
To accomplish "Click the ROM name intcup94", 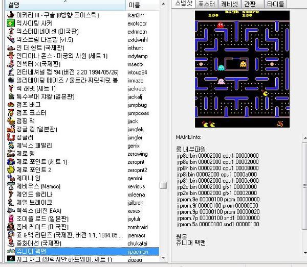I will (x=137, y=72).
